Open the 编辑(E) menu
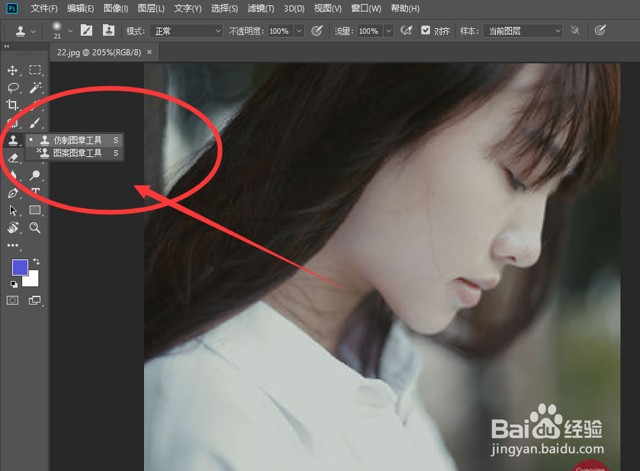 (x=80, y=9)
